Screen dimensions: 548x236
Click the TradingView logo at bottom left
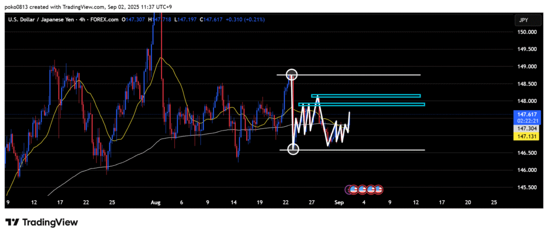click(x=42, y=222)
